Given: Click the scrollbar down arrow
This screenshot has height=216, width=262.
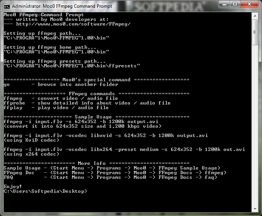Looking at the screenshot, I should pyautogui.click(x=255, y=209).
